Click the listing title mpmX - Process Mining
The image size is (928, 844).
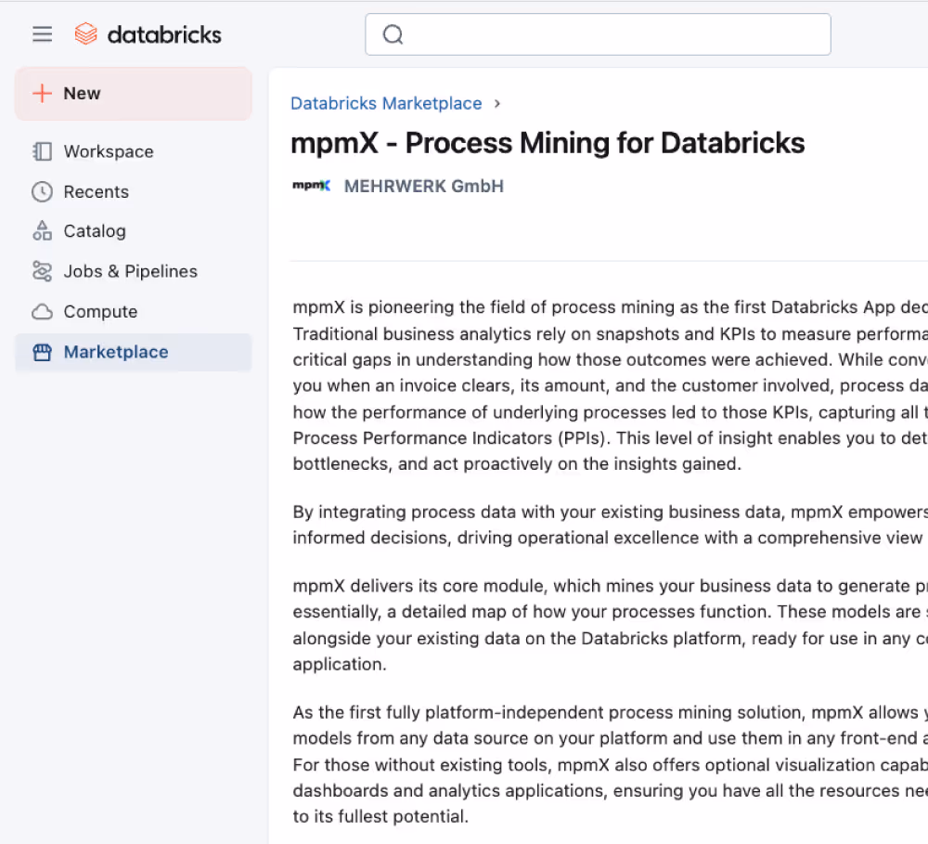click(548, 143)
